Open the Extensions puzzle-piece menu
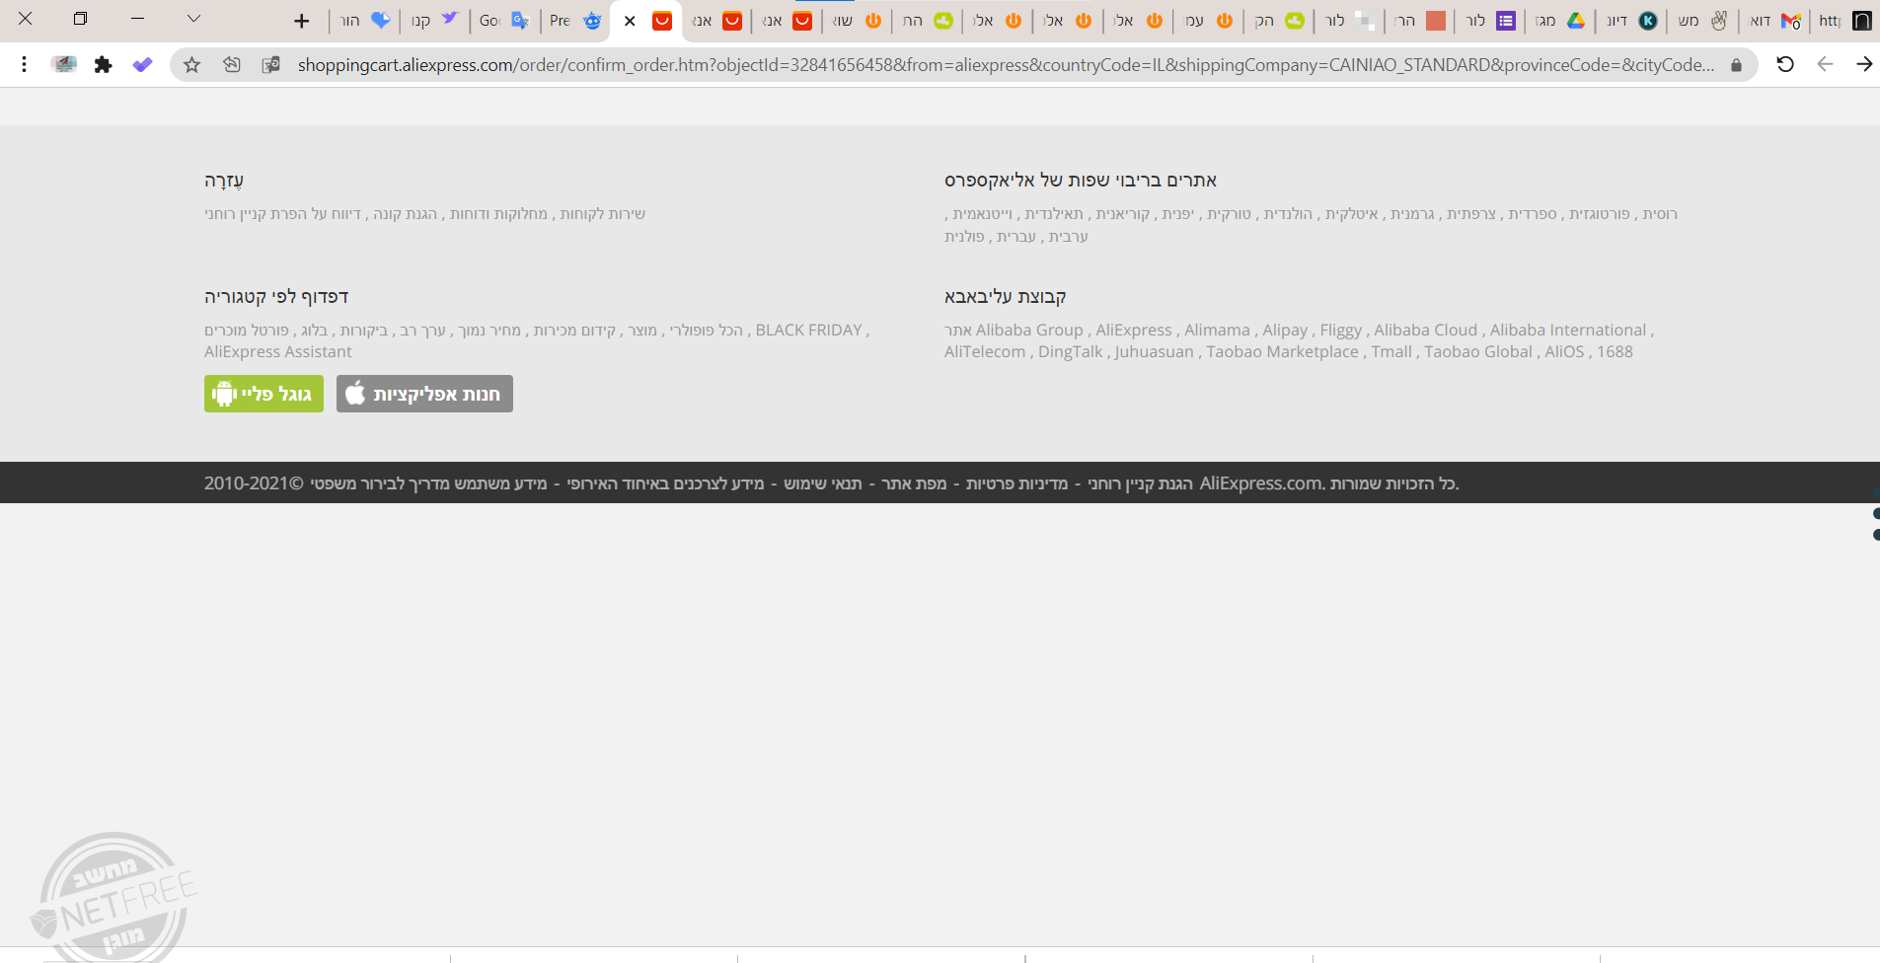The width and height of the screenshot is (1880, 963). (x=103, y=64)
